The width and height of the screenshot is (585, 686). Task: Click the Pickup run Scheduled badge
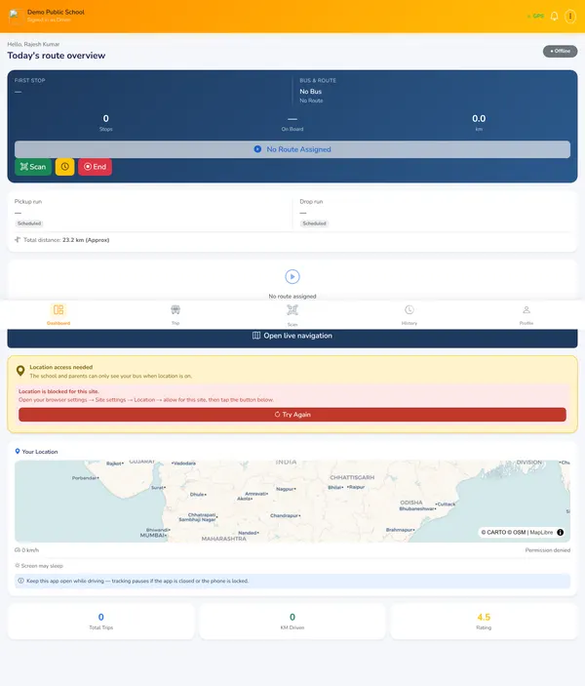pos(29,223)
